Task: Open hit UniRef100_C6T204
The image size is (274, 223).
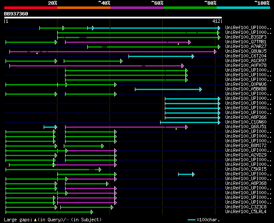Action: pos(246,56)
